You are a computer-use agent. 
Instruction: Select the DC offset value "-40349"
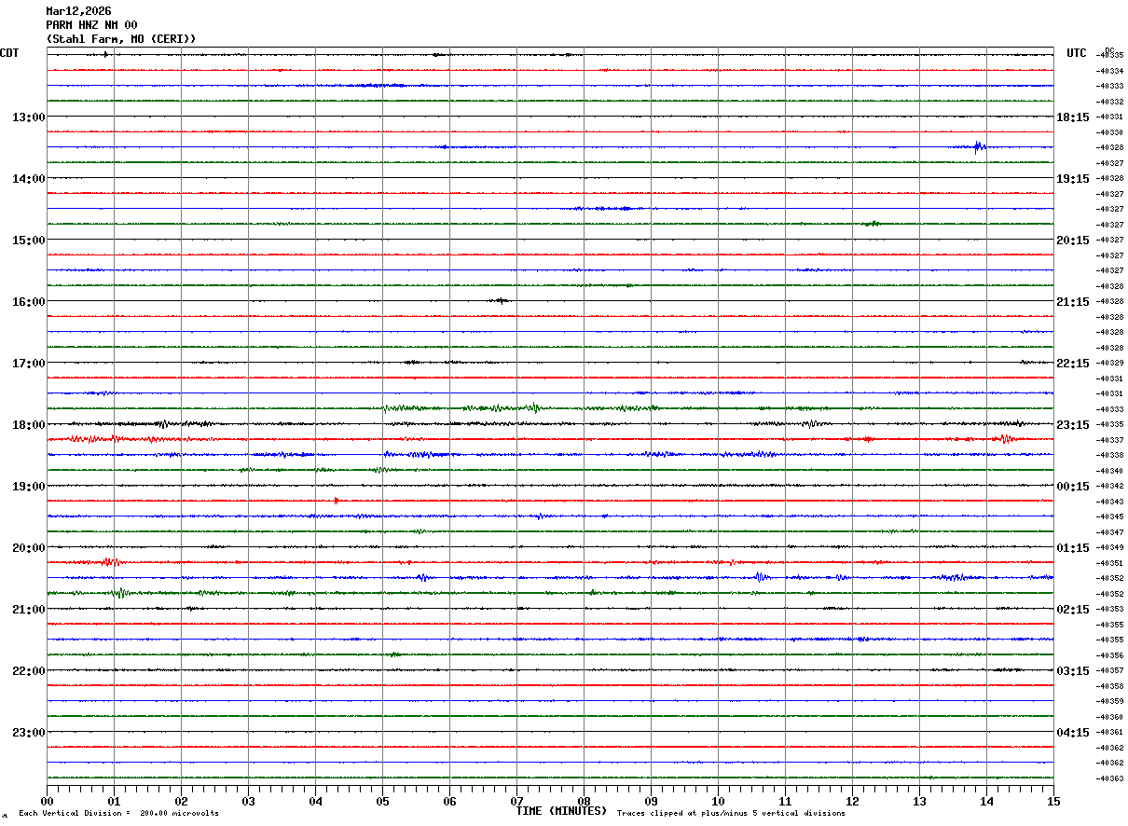pos(1109,547)
